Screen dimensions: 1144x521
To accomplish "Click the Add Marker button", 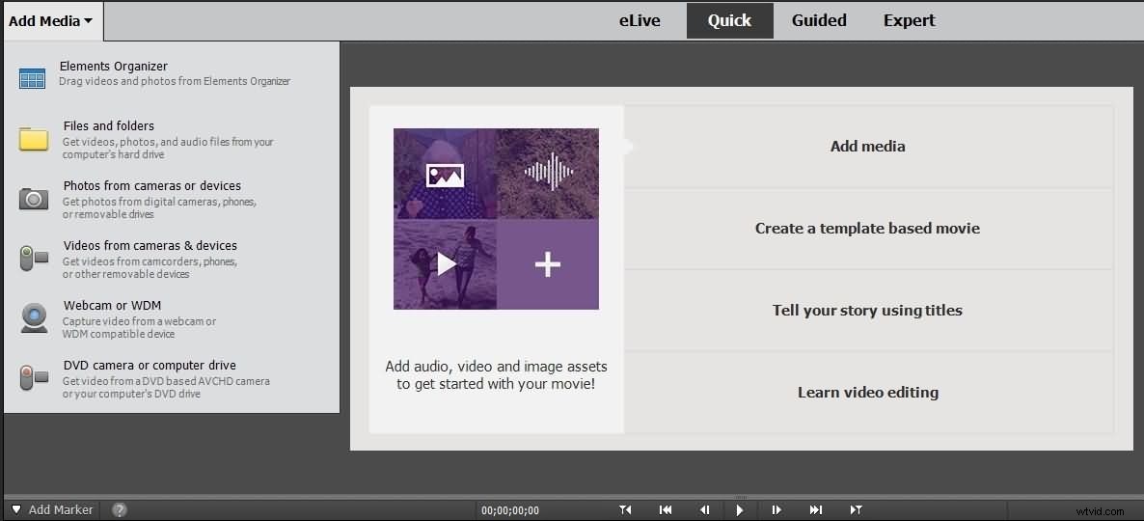I will [x=61, y=510].
